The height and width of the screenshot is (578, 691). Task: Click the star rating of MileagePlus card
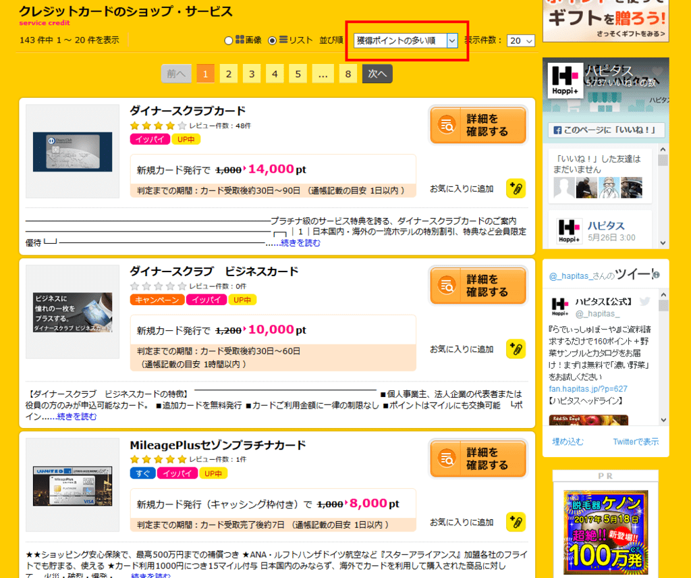(158, 459)
